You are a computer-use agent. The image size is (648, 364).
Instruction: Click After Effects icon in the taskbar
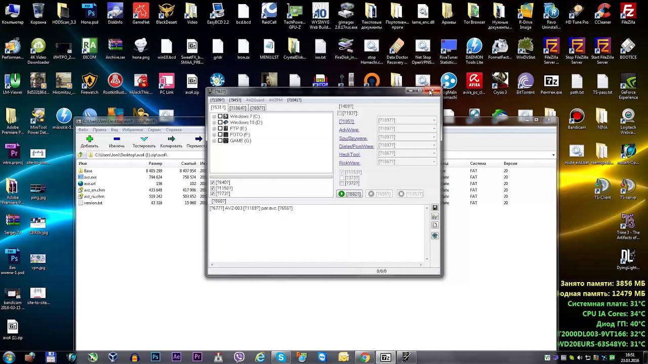(176, 357)
